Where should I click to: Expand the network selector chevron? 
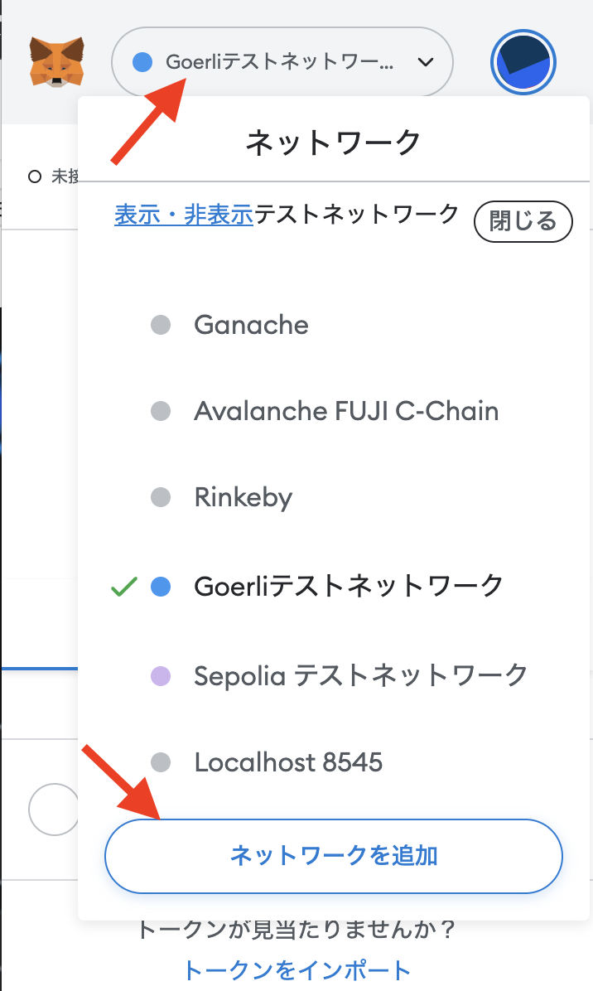tap(426, 62)
